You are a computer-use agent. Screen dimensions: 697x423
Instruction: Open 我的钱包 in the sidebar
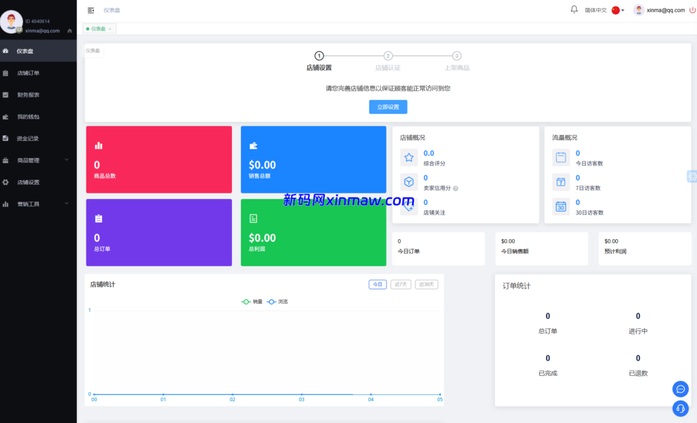point(38,116)
